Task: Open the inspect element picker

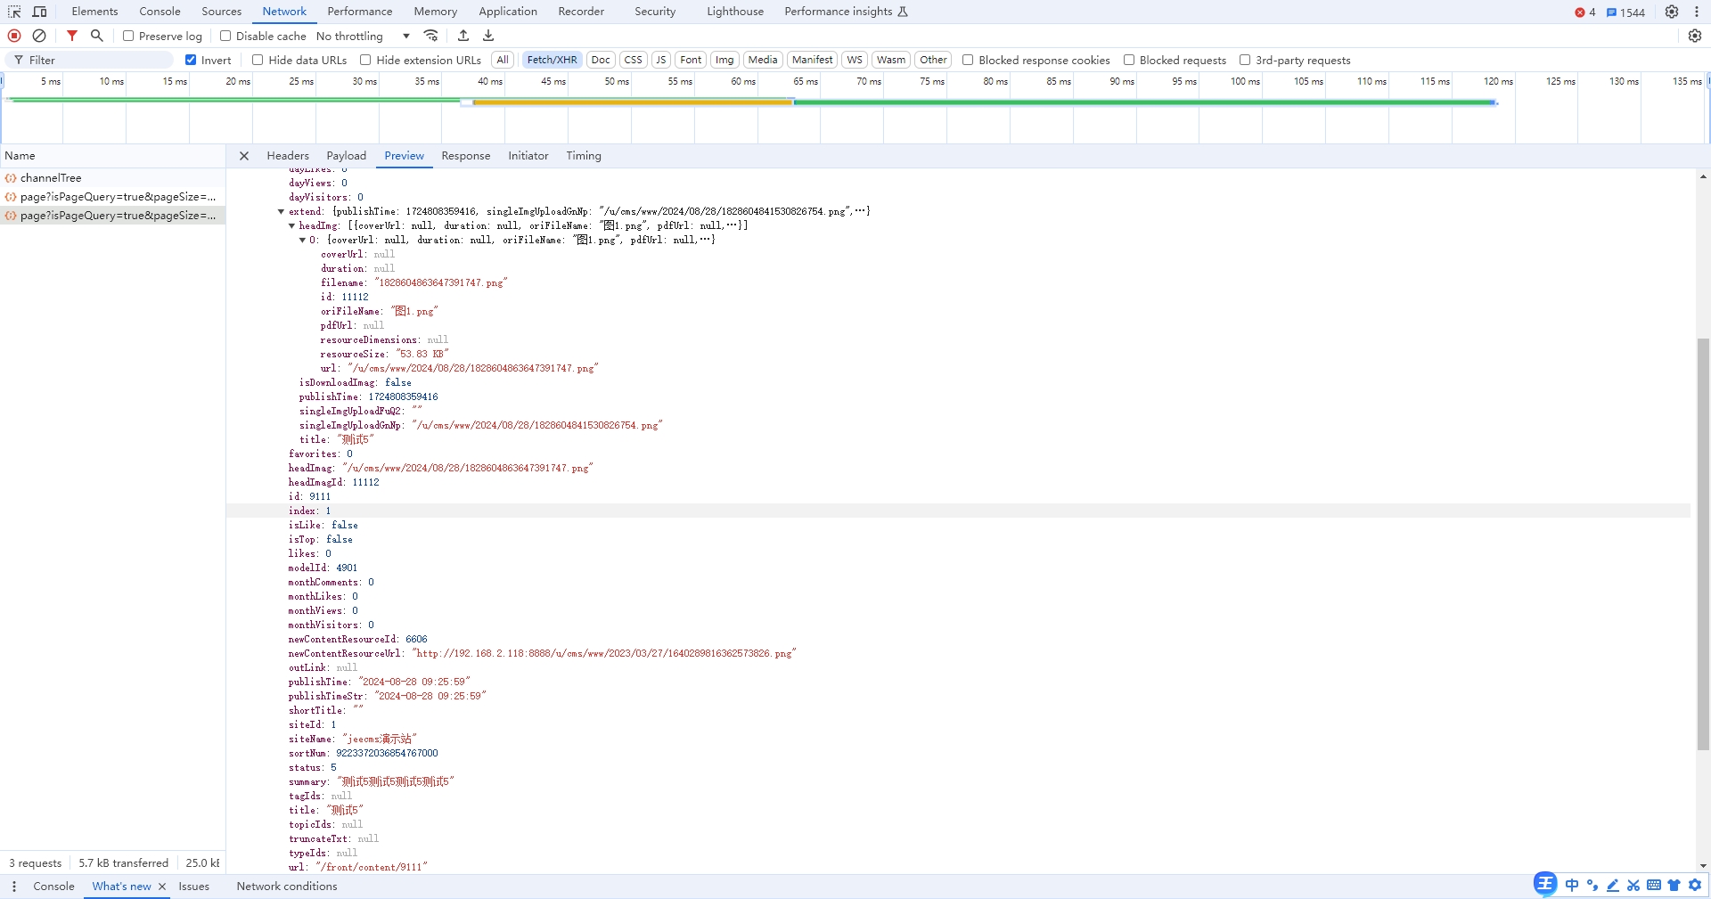Action: [x=14, y=12]
